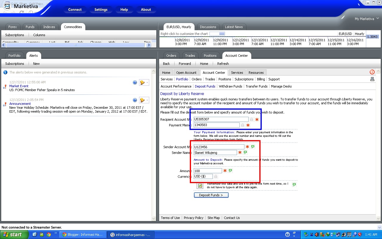This screenshot has width=382, height=239.
Task: Click the info icon above alerts list
Action: click(5, 72)
